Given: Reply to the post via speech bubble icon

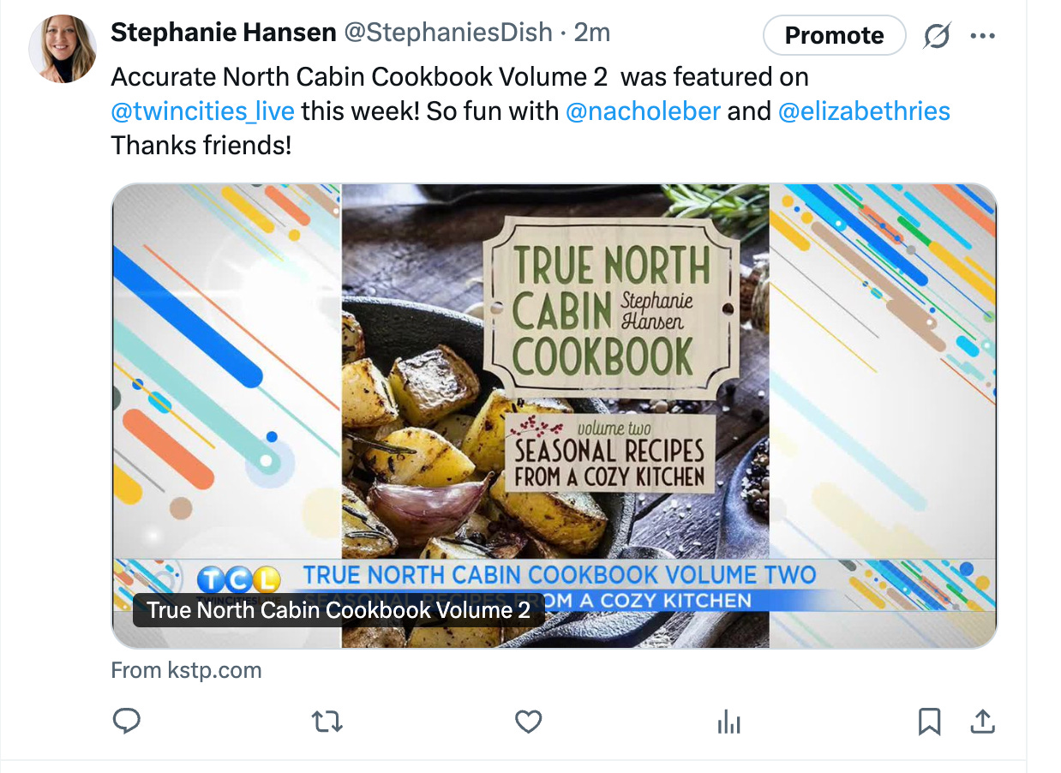Looking at the screenshot, I should click(127, 722).
